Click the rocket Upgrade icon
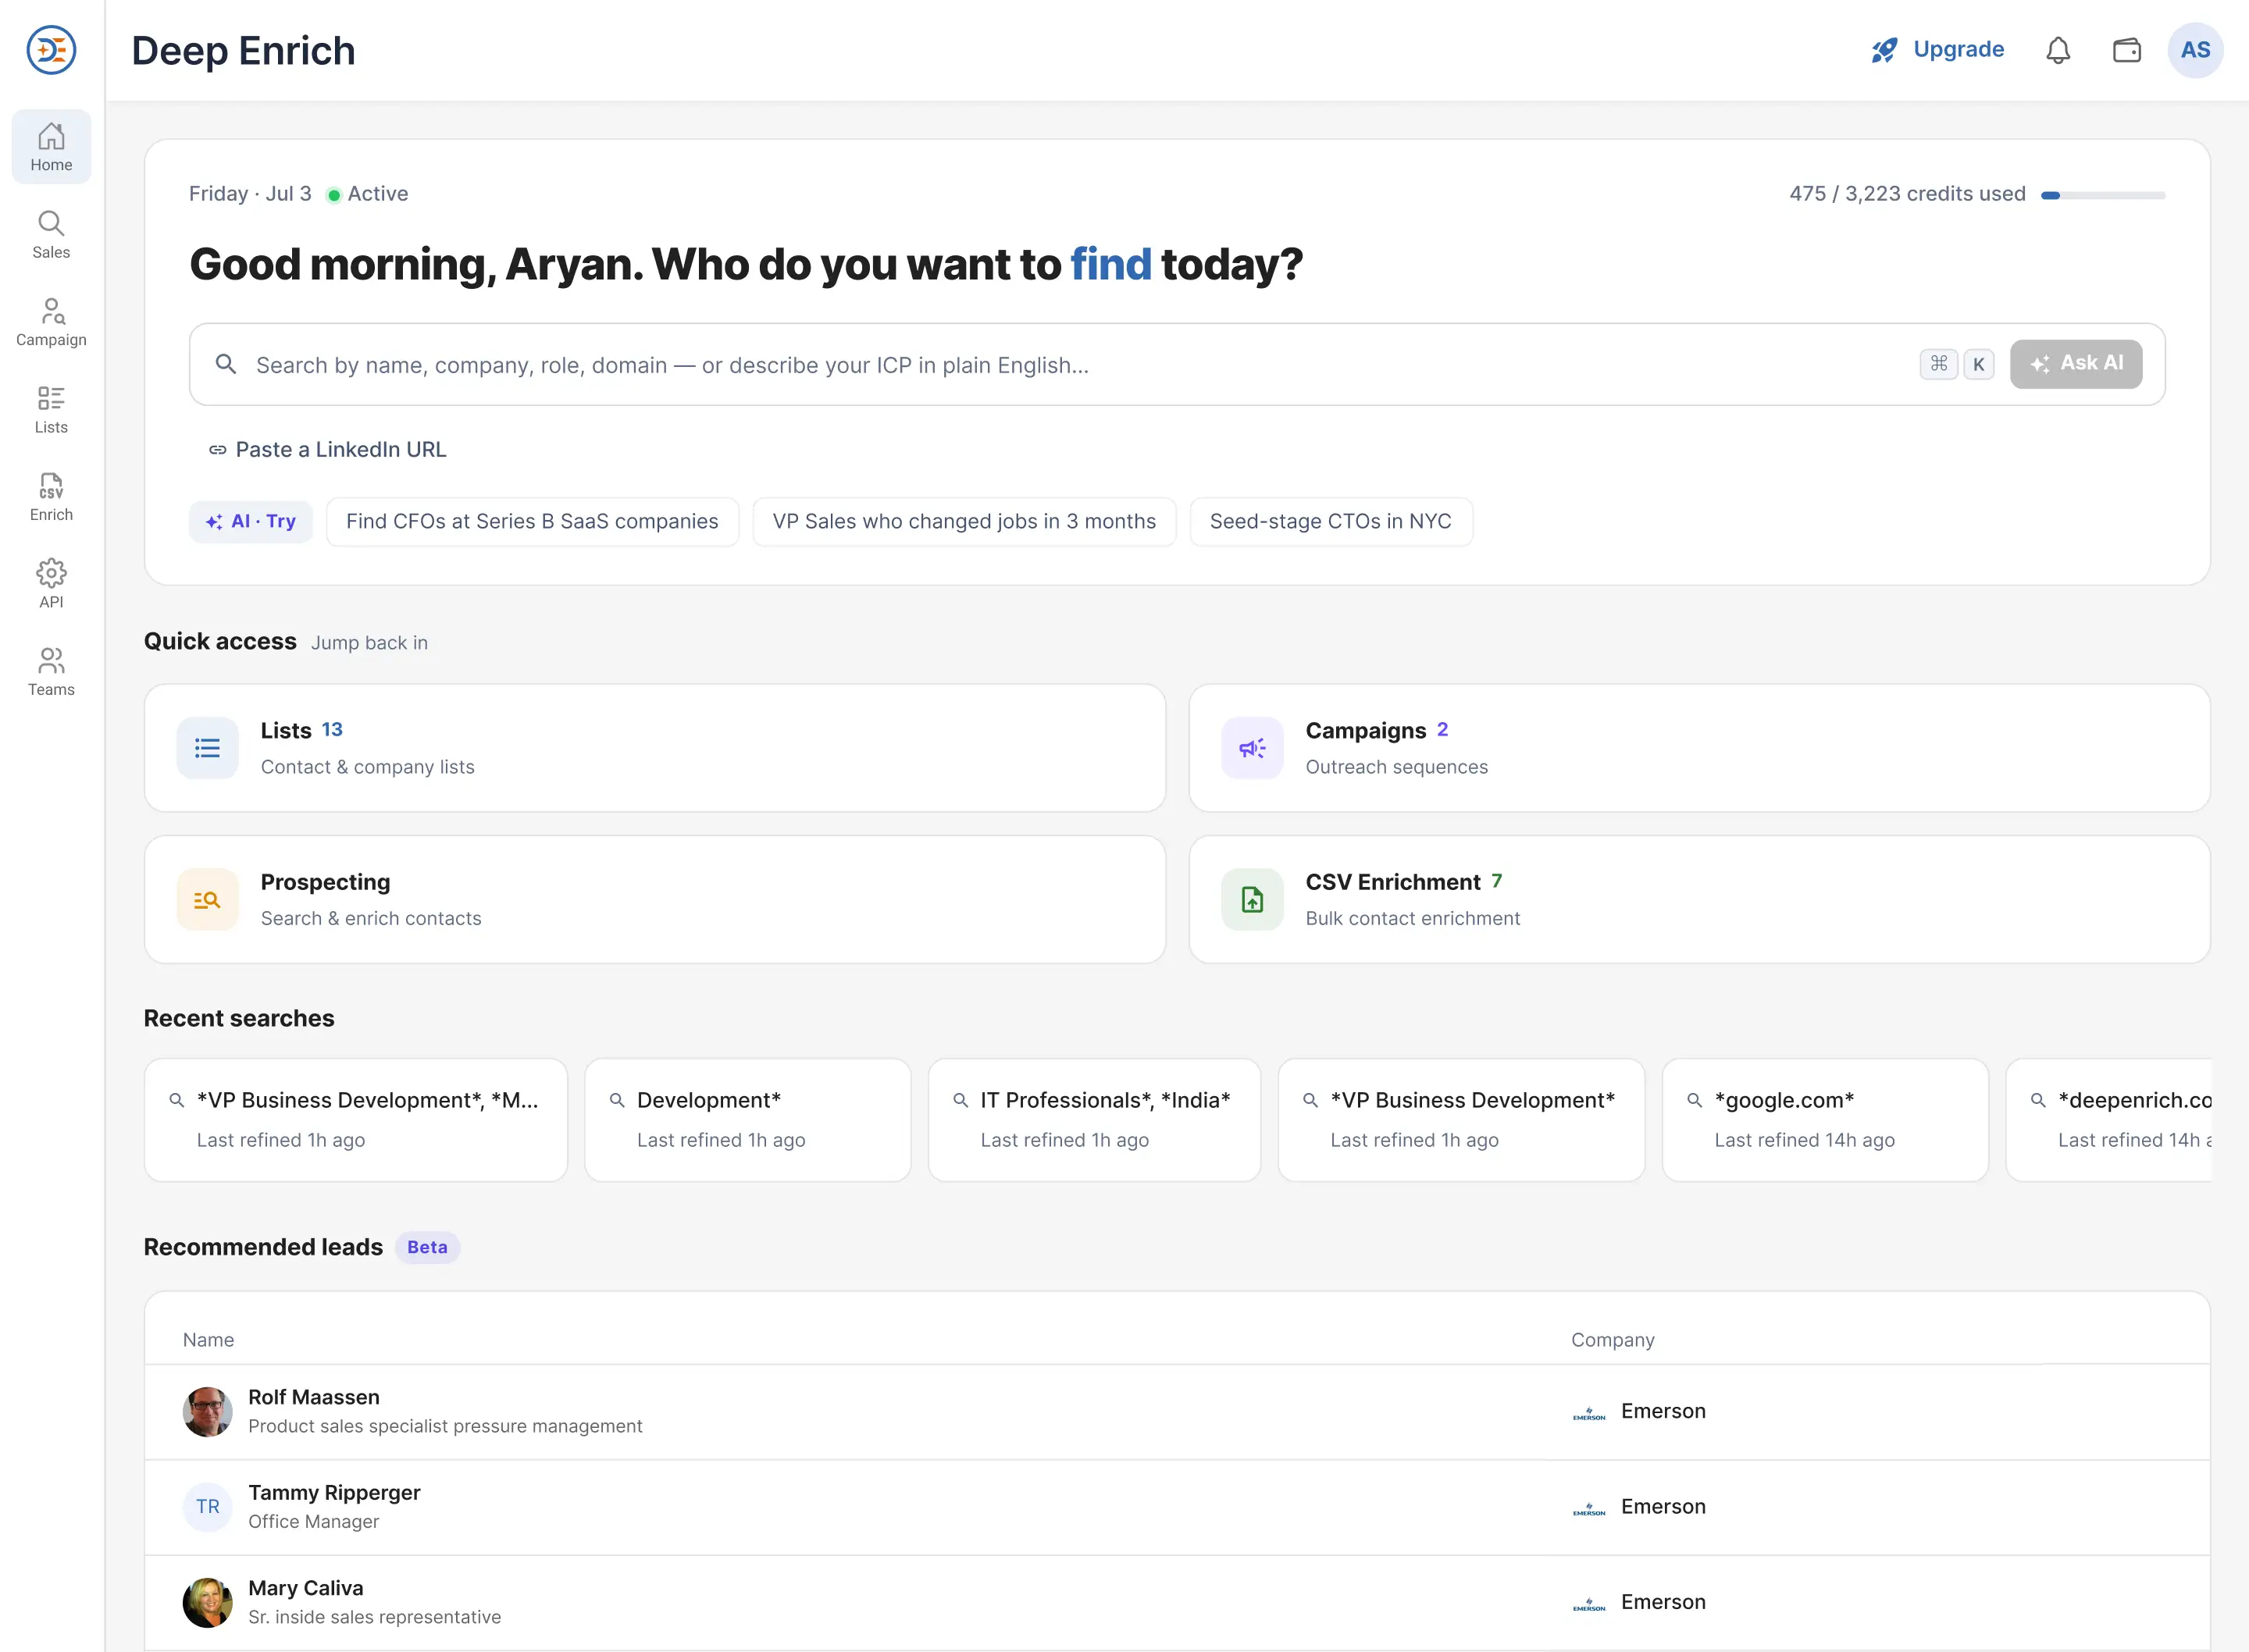This screenshot has height=1652, width=2249. (x=1884, y=50)
